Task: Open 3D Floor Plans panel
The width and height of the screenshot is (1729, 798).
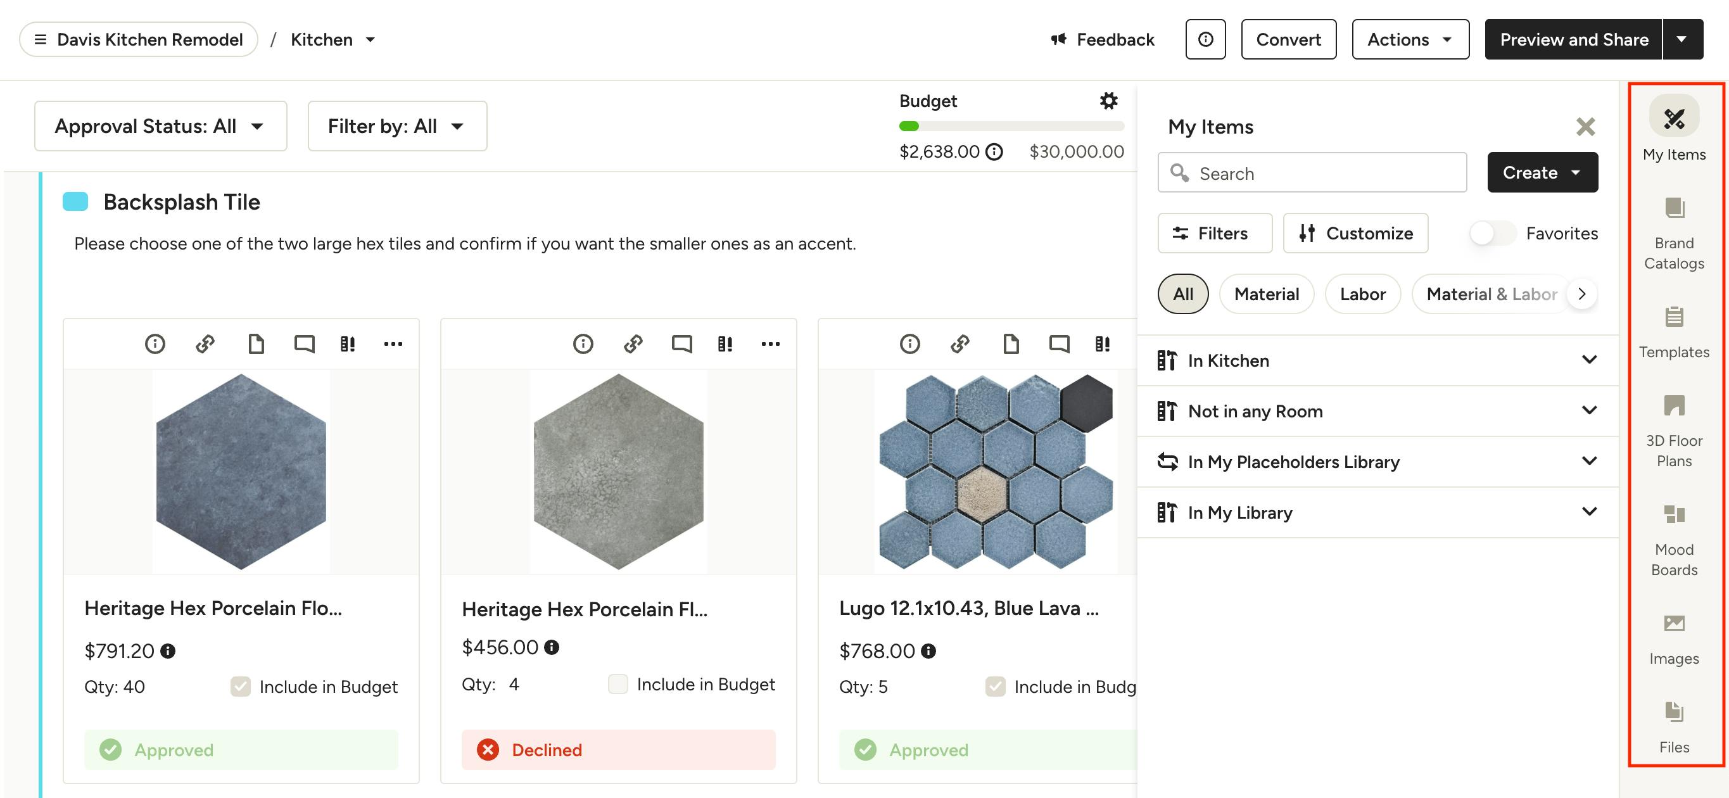Action: coord(1673,430)
